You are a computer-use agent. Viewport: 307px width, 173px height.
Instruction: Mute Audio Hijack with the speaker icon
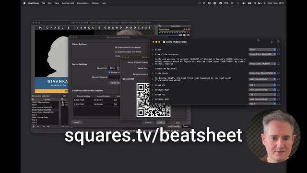[x=184, y=35]
